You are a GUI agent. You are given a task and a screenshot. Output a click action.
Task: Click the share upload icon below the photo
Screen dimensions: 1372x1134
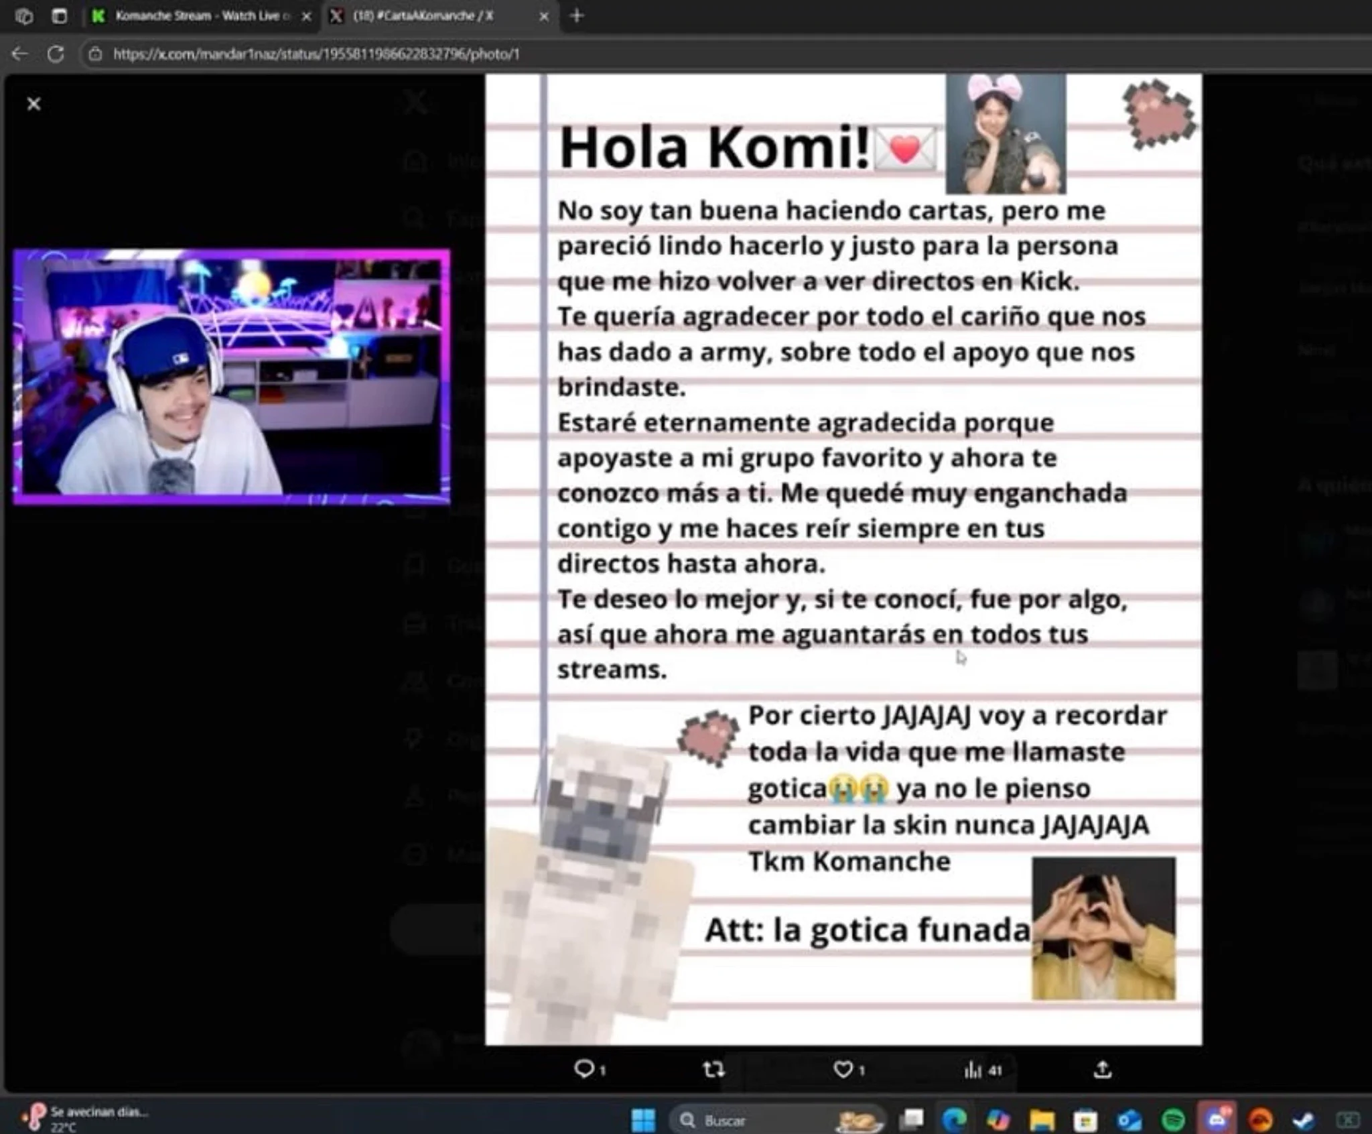(1103, 1069)
